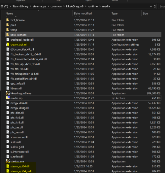165x173 pixels.
Task: Click the crashpad_loader.dll file icon
Action: (x=8, y=40)
